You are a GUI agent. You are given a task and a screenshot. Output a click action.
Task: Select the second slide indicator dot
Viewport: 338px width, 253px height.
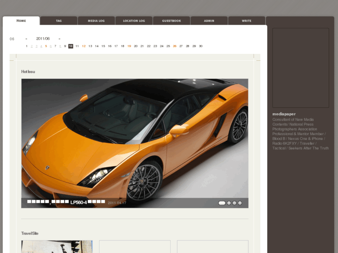(x=229, y=203)
